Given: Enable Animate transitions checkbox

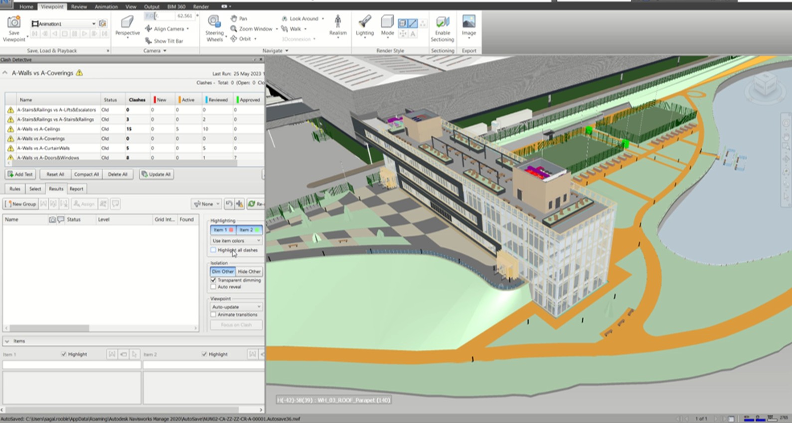Looking at the screenshot, I should tap(213, 315).
